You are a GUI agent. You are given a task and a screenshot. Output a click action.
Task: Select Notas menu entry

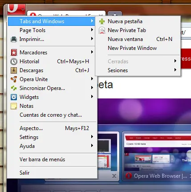pyautogui.click(x=52, y=106)
